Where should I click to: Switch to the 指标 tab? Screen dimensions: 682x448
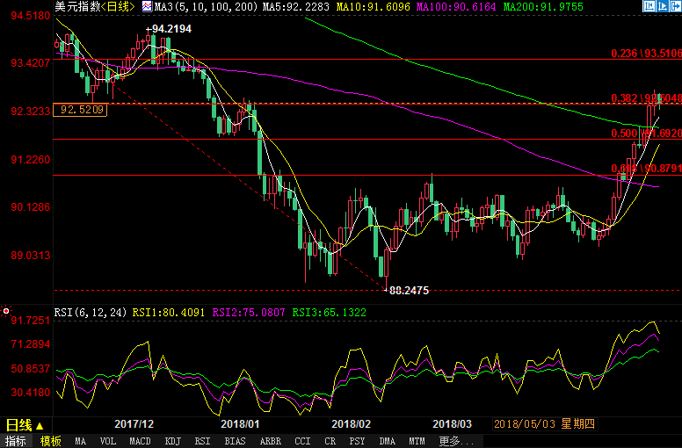16,441
